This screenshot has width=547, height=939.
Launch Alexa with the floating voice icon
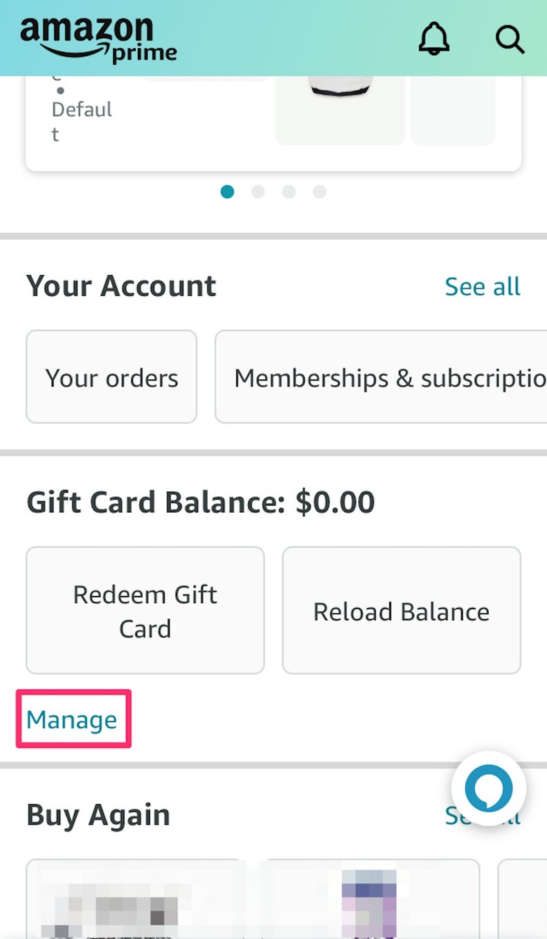(x=489, y=787)
